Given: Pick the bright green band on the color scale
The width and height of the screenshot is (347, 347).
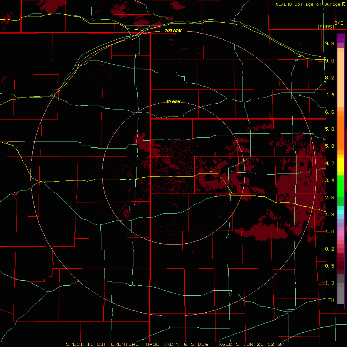Looking at the screenshot, I should pyautogui.click(x=340, y=186).
